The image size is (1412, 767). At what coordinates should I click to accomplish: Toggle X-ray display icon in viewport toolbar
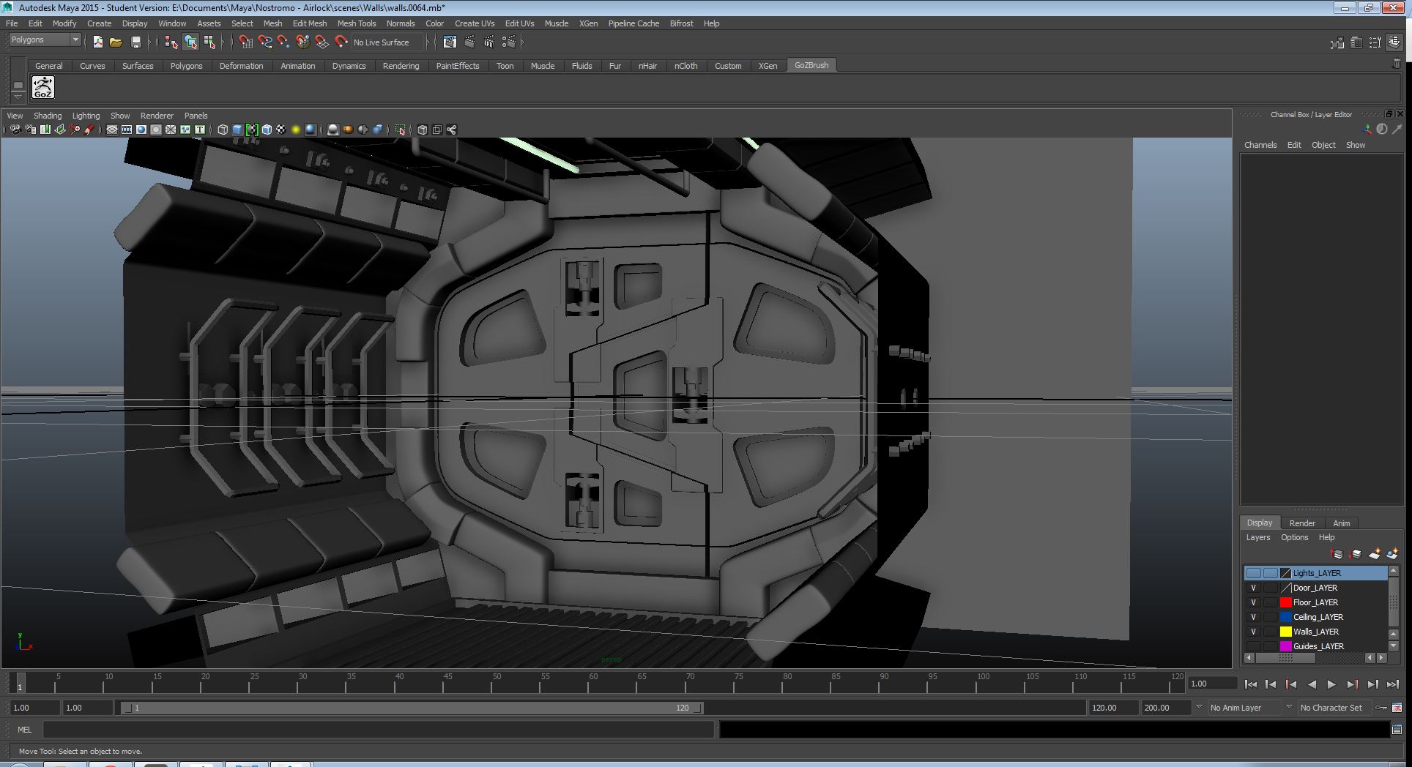(x=423, y=130)
